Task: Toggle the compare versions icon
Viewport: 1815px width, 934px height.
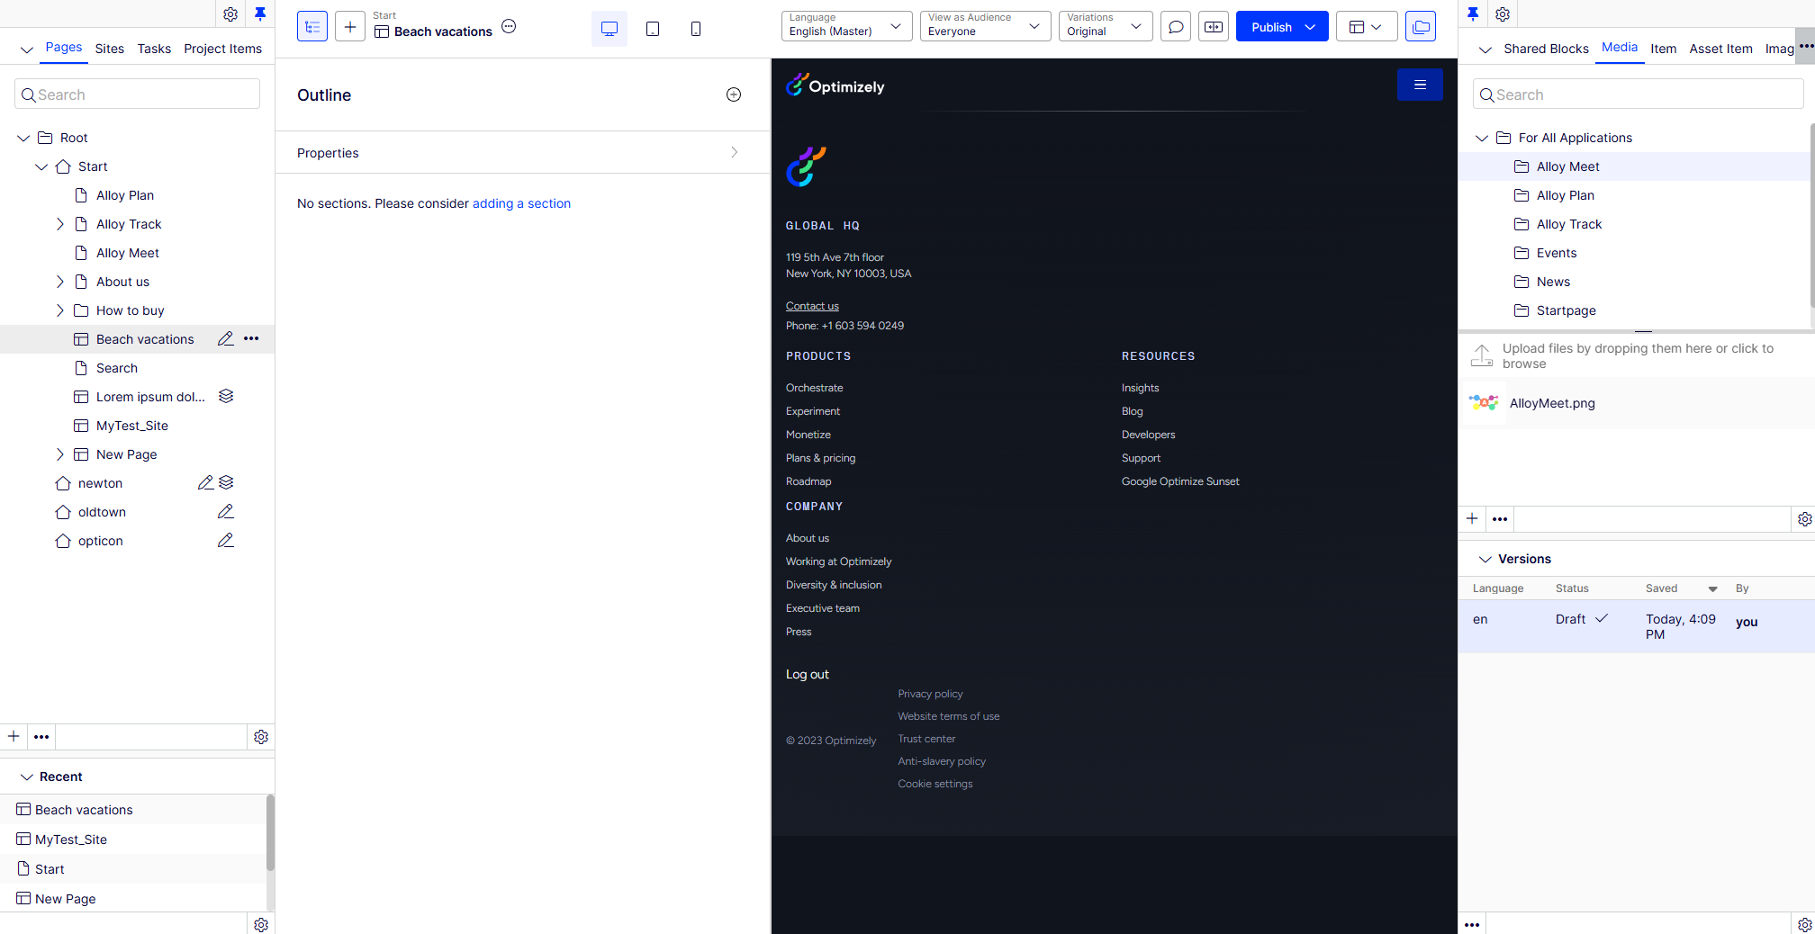Action: pyautogui.click(x=1214, y=27)
